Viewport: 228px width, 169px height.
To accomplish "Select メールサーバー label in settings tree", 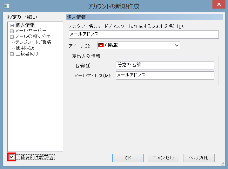I will [x=31, y=31].
